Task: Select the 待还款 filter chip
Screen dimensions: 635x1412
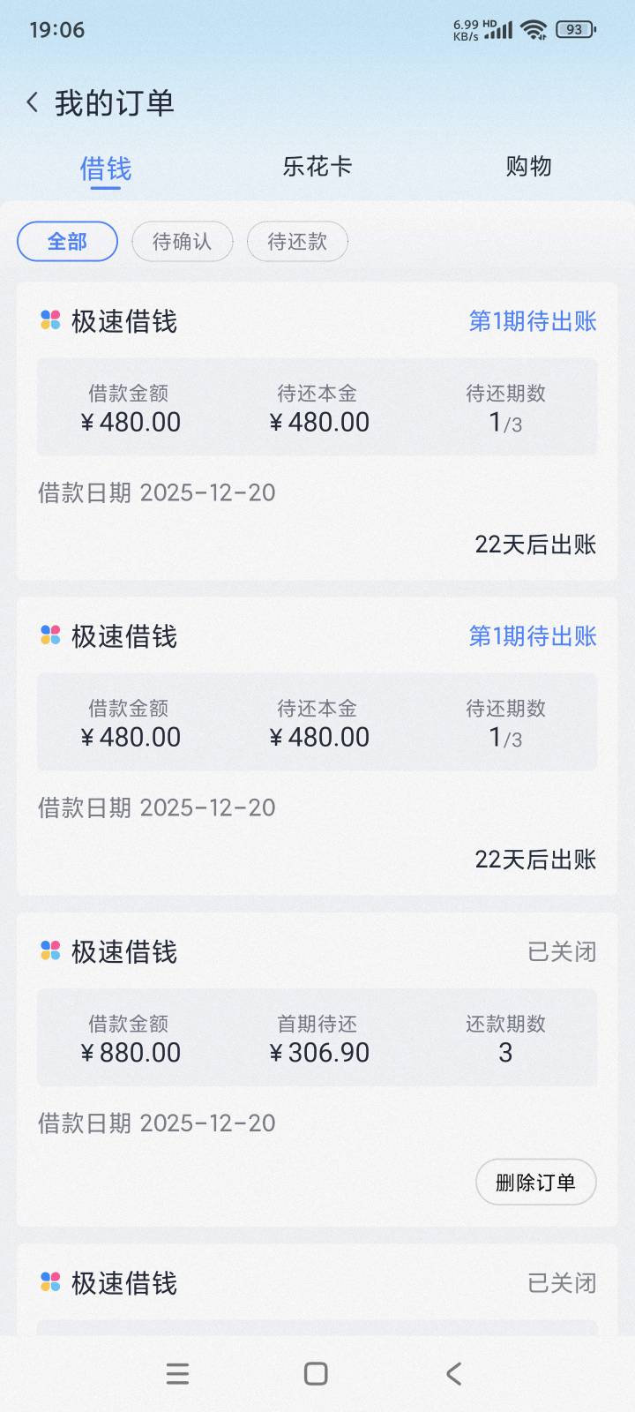Action: coord(297,242)
